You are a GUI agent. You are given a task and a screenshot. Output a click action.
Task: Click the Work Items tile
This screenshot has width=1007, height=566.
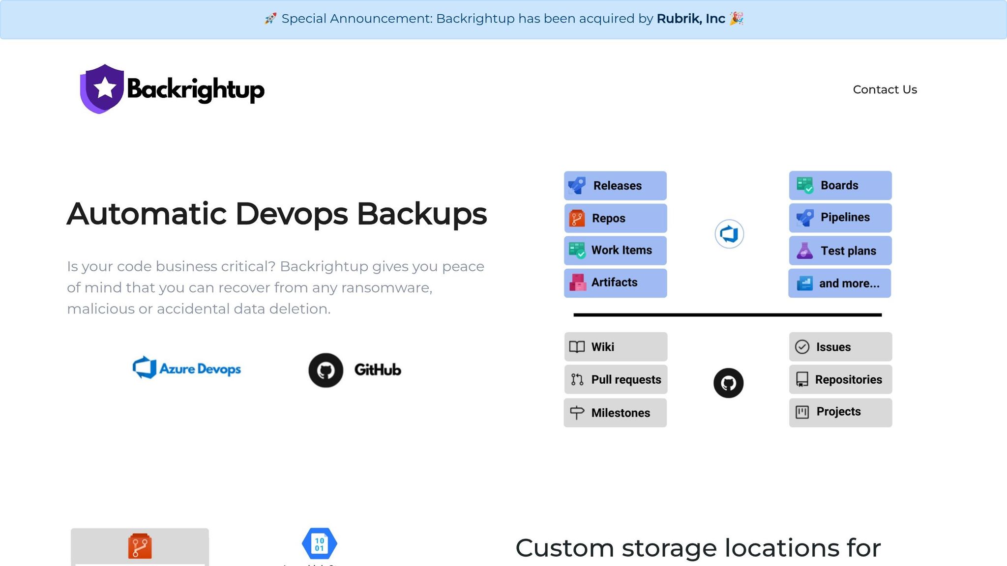pos(615,251)
